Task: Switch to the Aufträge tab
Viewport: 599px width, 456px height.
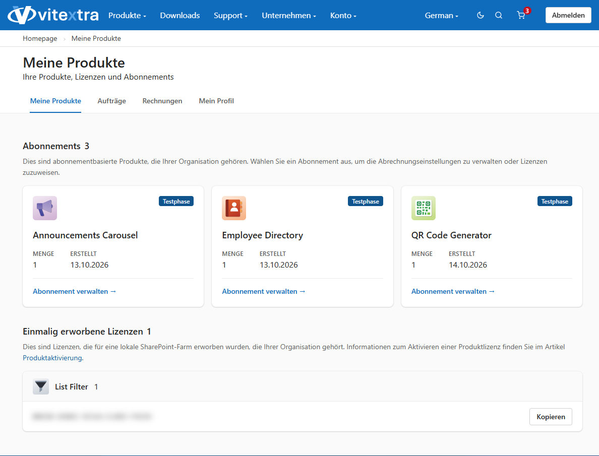Action: (x=111, y=101)
